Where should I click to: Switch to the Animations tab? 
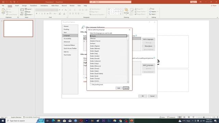(44, 5)
